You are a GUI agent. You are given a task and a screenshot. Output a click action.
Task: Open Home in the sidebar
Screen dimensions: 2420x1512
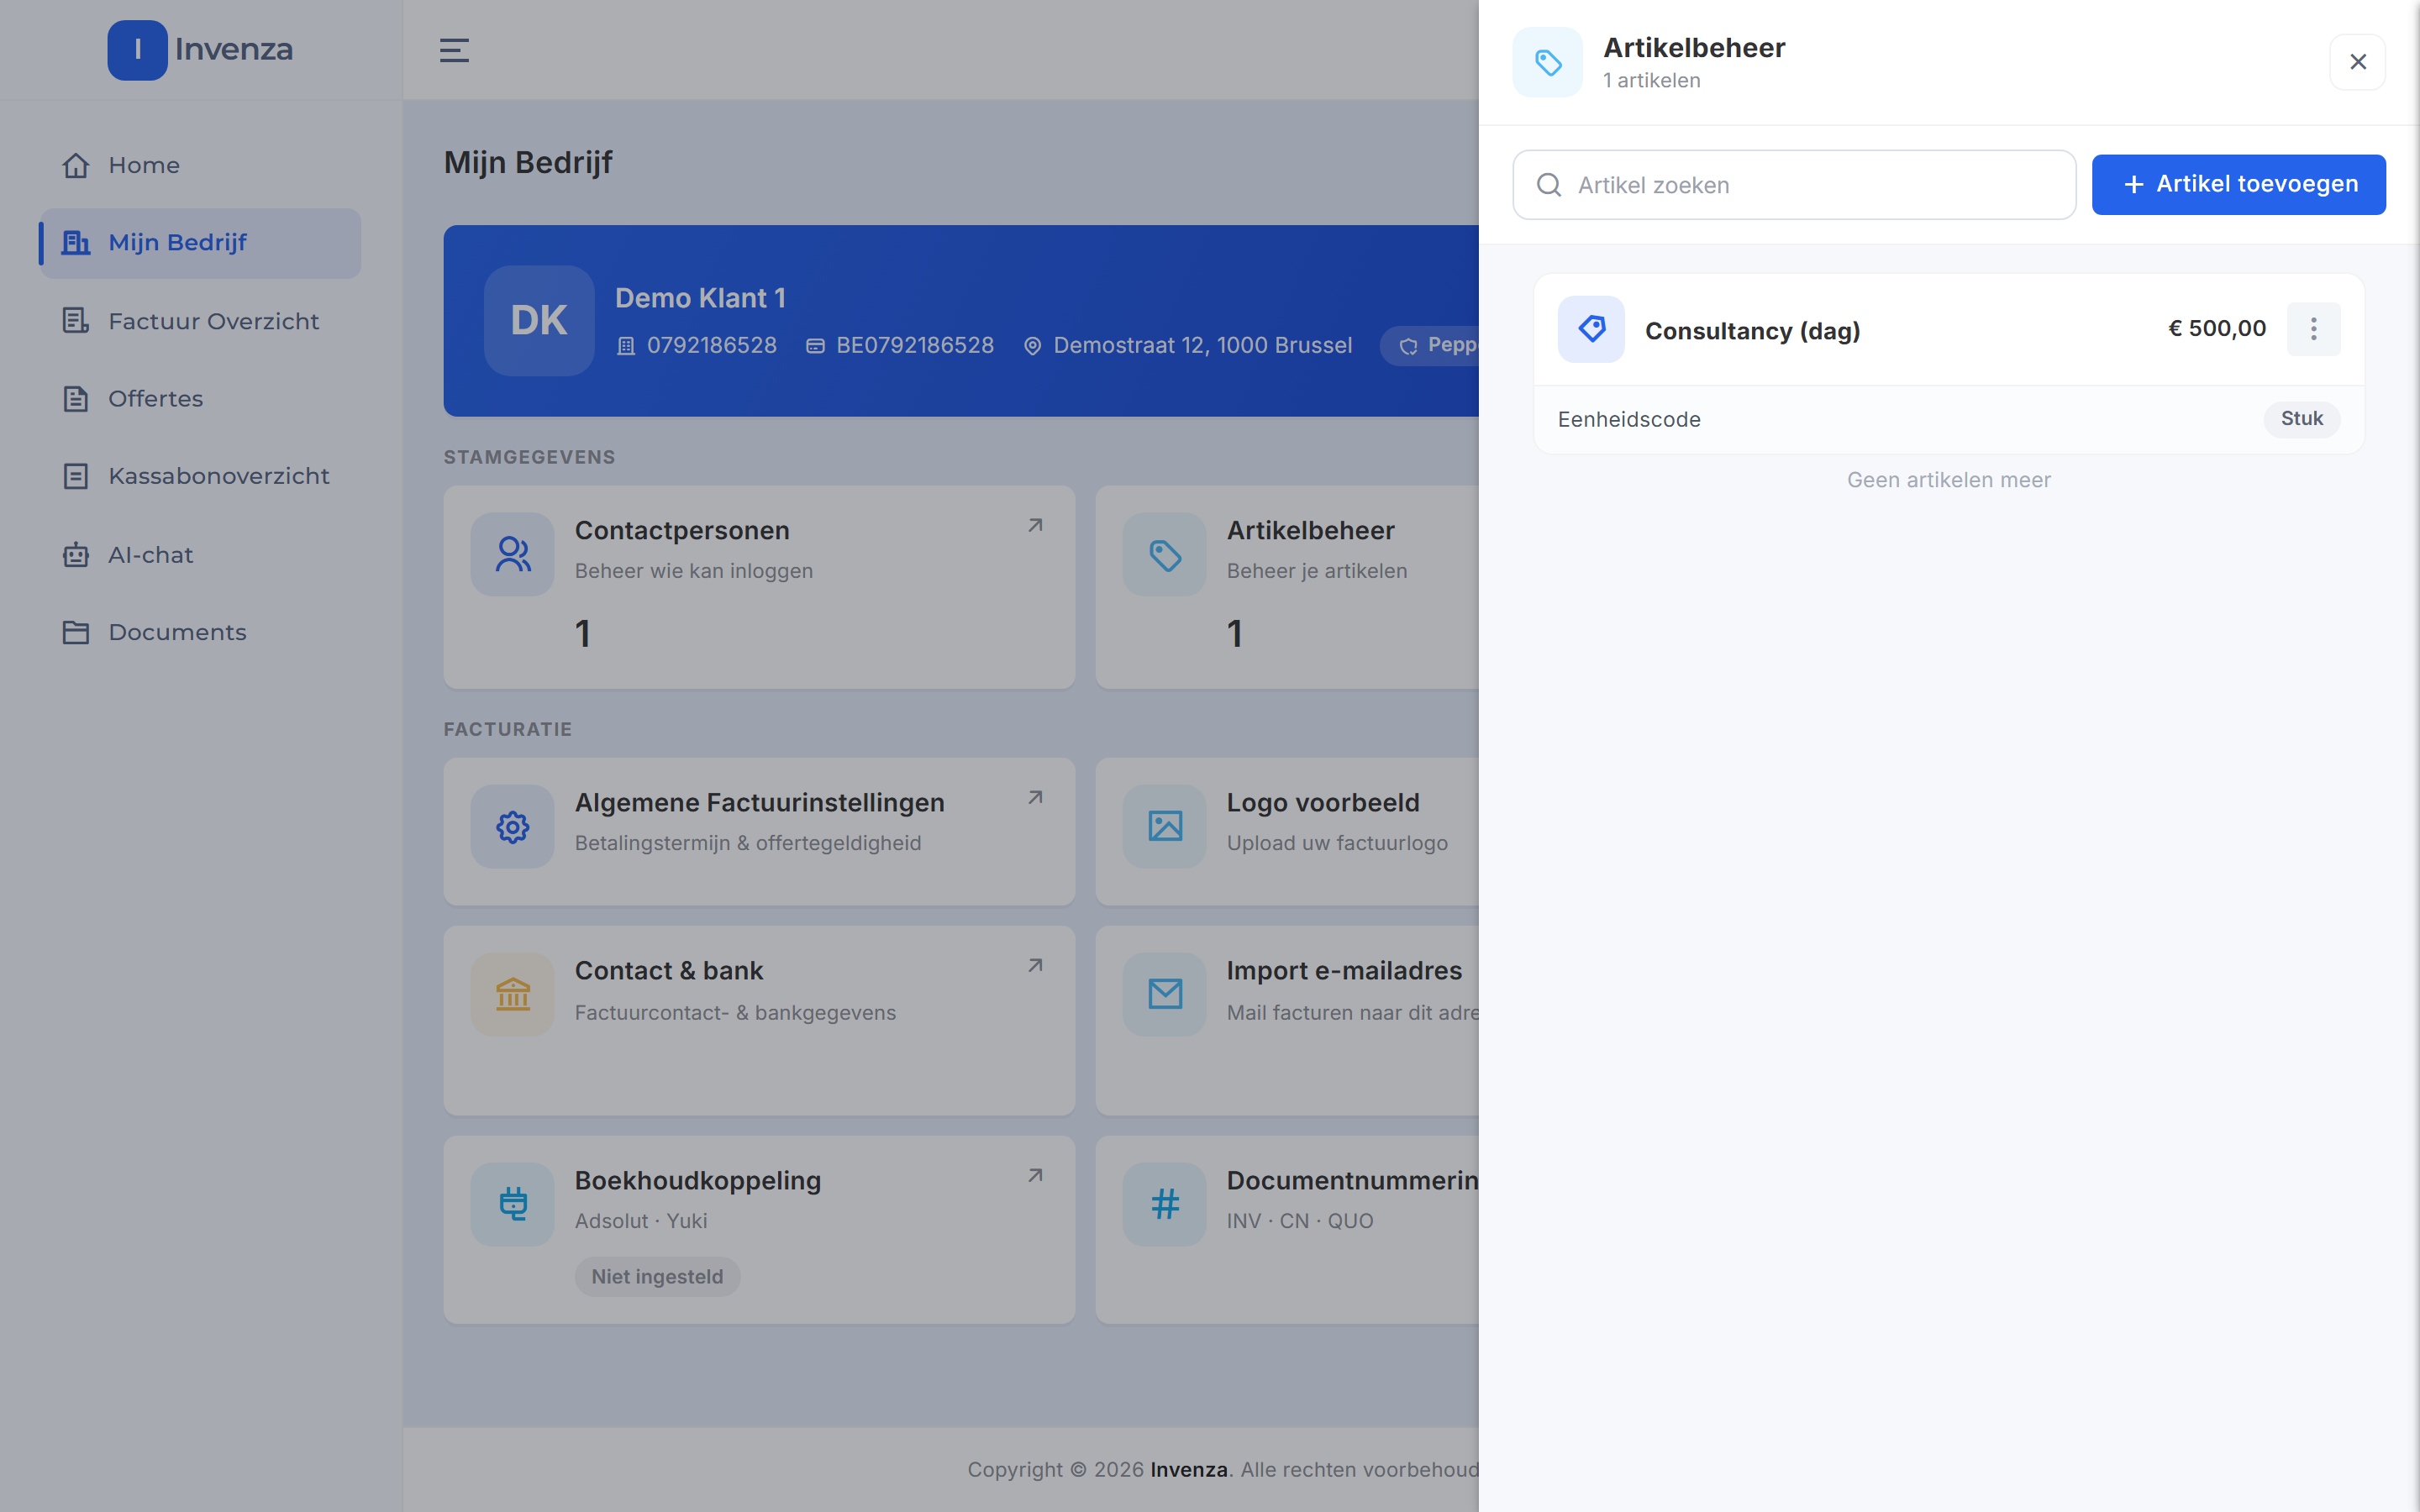200,165
